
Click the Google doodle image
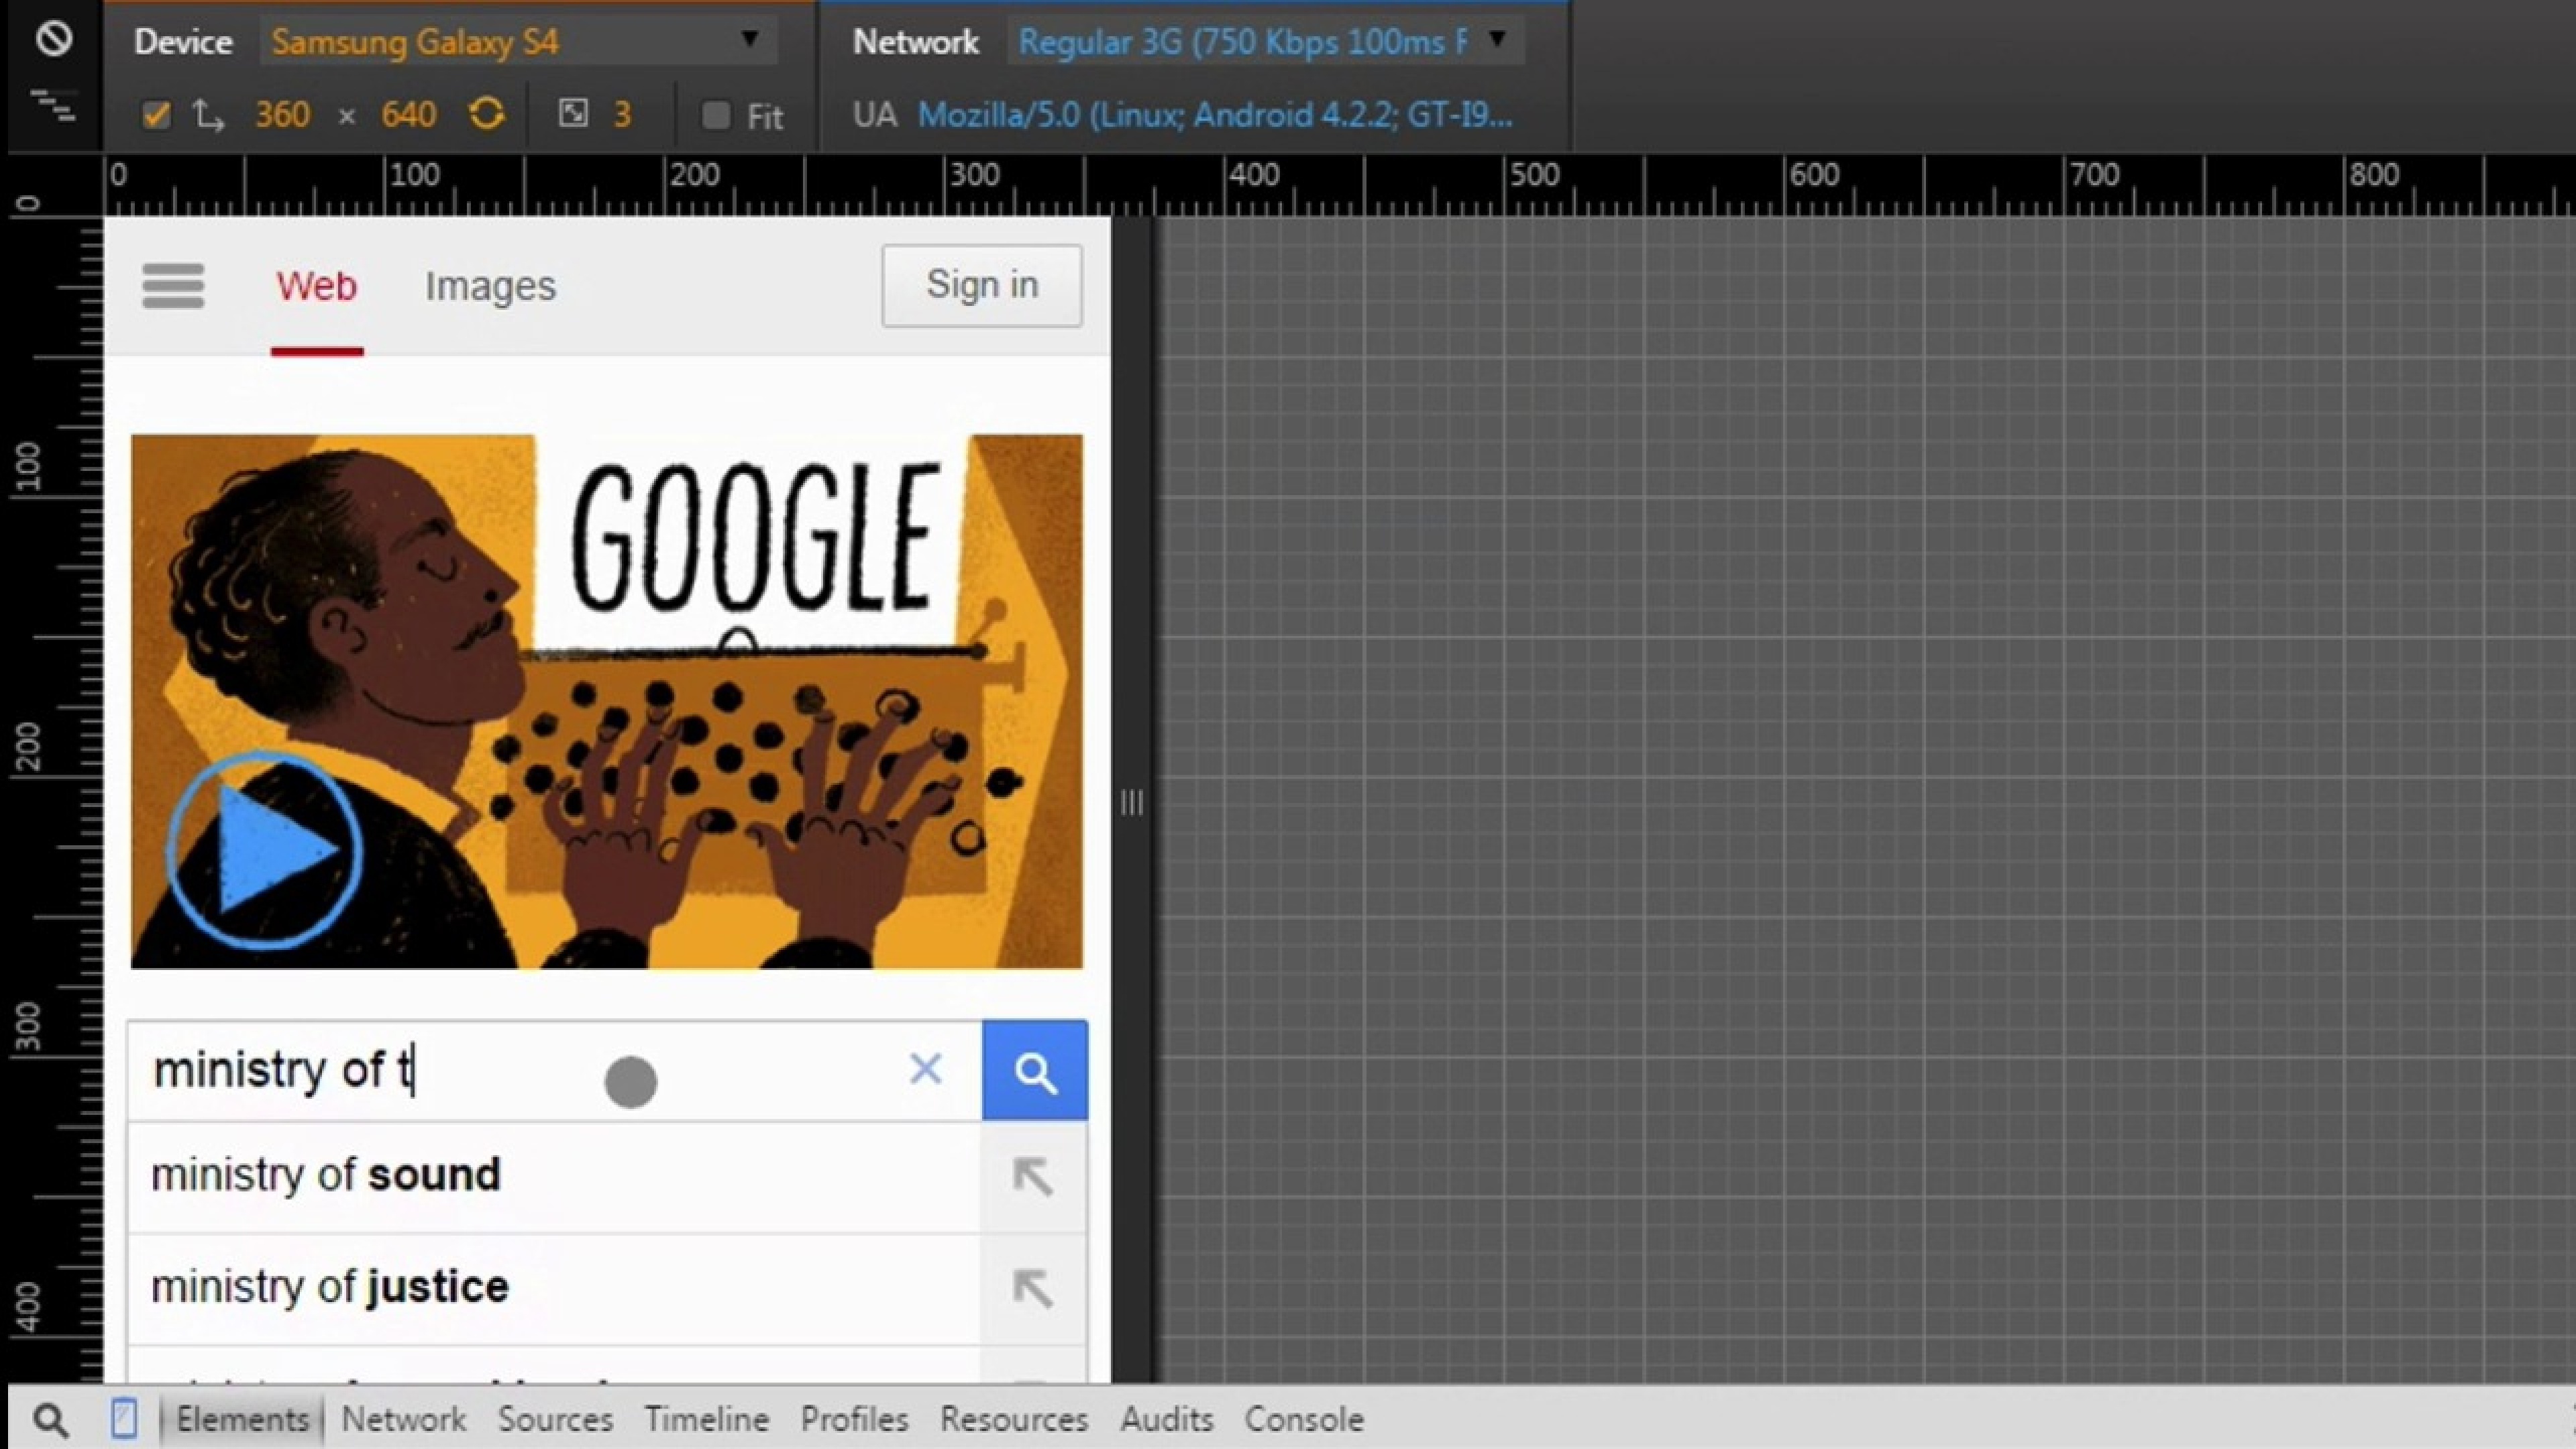(606, 701)
